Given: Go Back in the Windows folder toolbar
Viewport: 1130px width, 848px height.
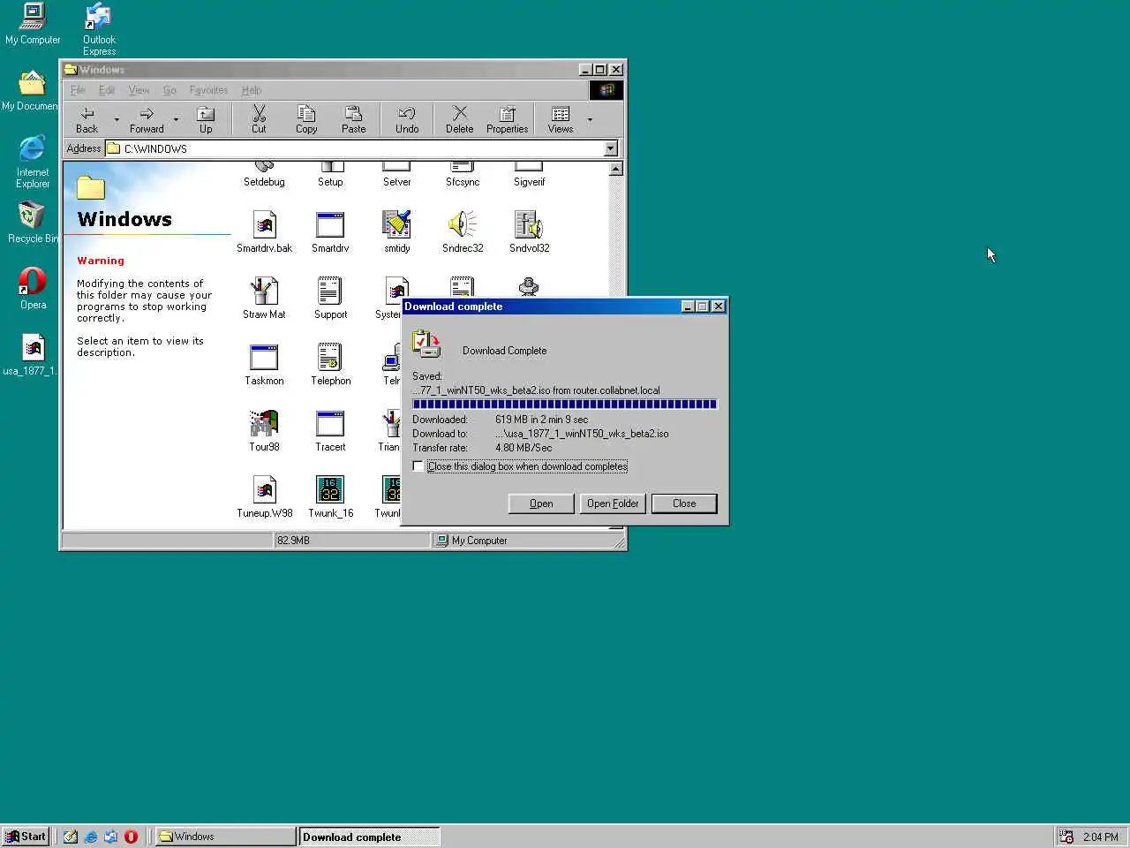Looking at the screenshot, I should click(x=87, y=119).
